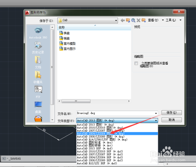Screen dimensions: 196x167
Task: Click sidebar places scroll down arrow
Action: (x=52, y=120)
